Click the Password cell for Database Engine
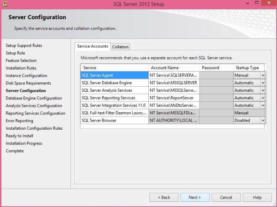 tap(216, 83)
